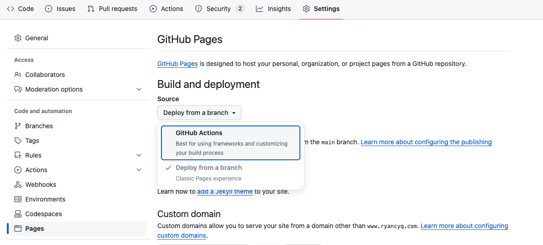Viewport: 543px width, 245px height.
Task: View the Insights tab
Action: pos(274,9)
